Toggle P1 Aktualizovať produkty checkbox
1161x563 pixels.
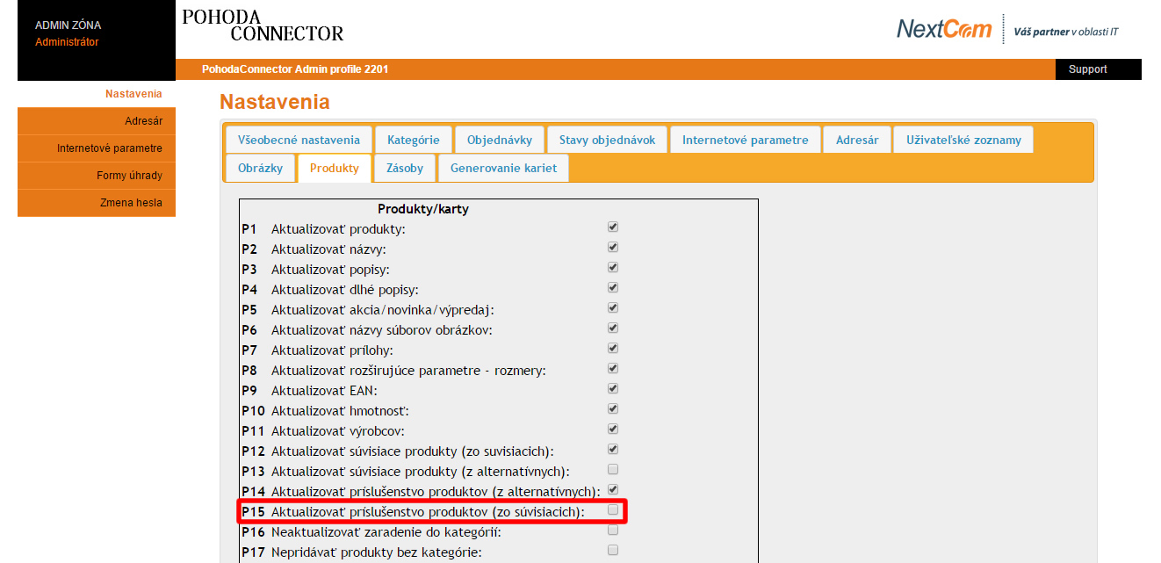[613, 227]
